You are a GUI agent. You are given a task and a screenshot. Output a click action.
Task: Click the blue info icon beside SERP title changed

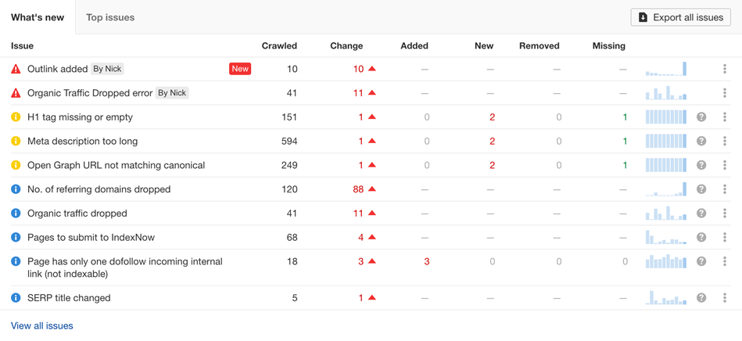point(16,298)
